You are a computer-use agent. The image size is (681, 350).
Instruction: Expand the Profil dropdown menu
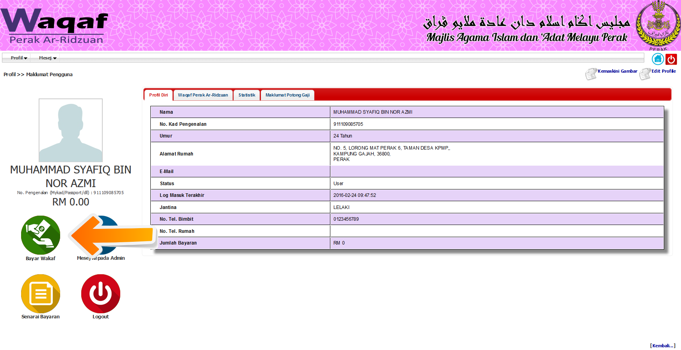click(19, 58)
